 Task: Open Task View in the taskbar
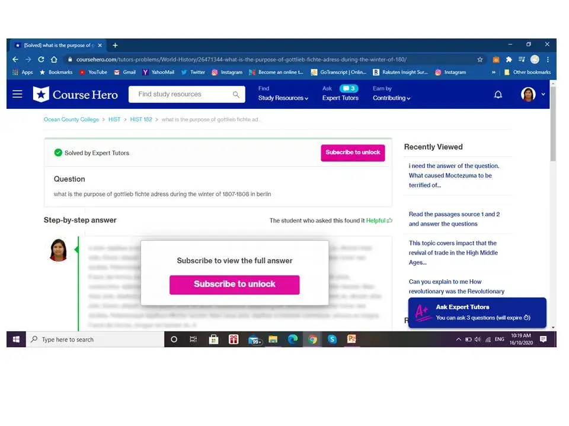[x=193, y=340]
